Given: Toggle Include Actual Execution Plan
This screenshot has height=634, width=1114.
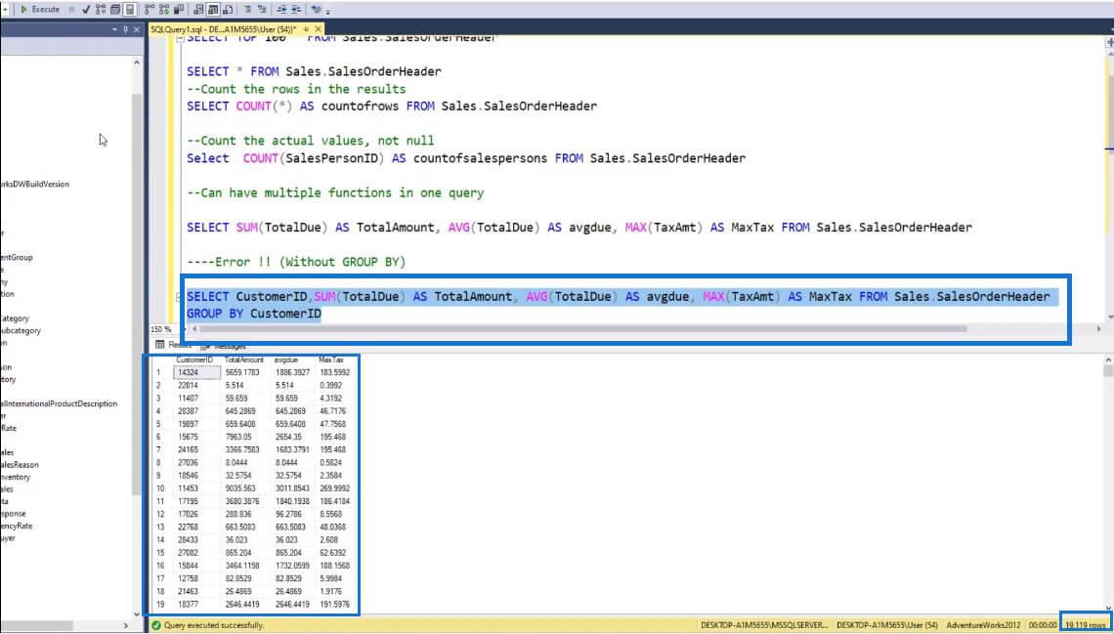Looking at the screenshot, I should pos(150,9).
